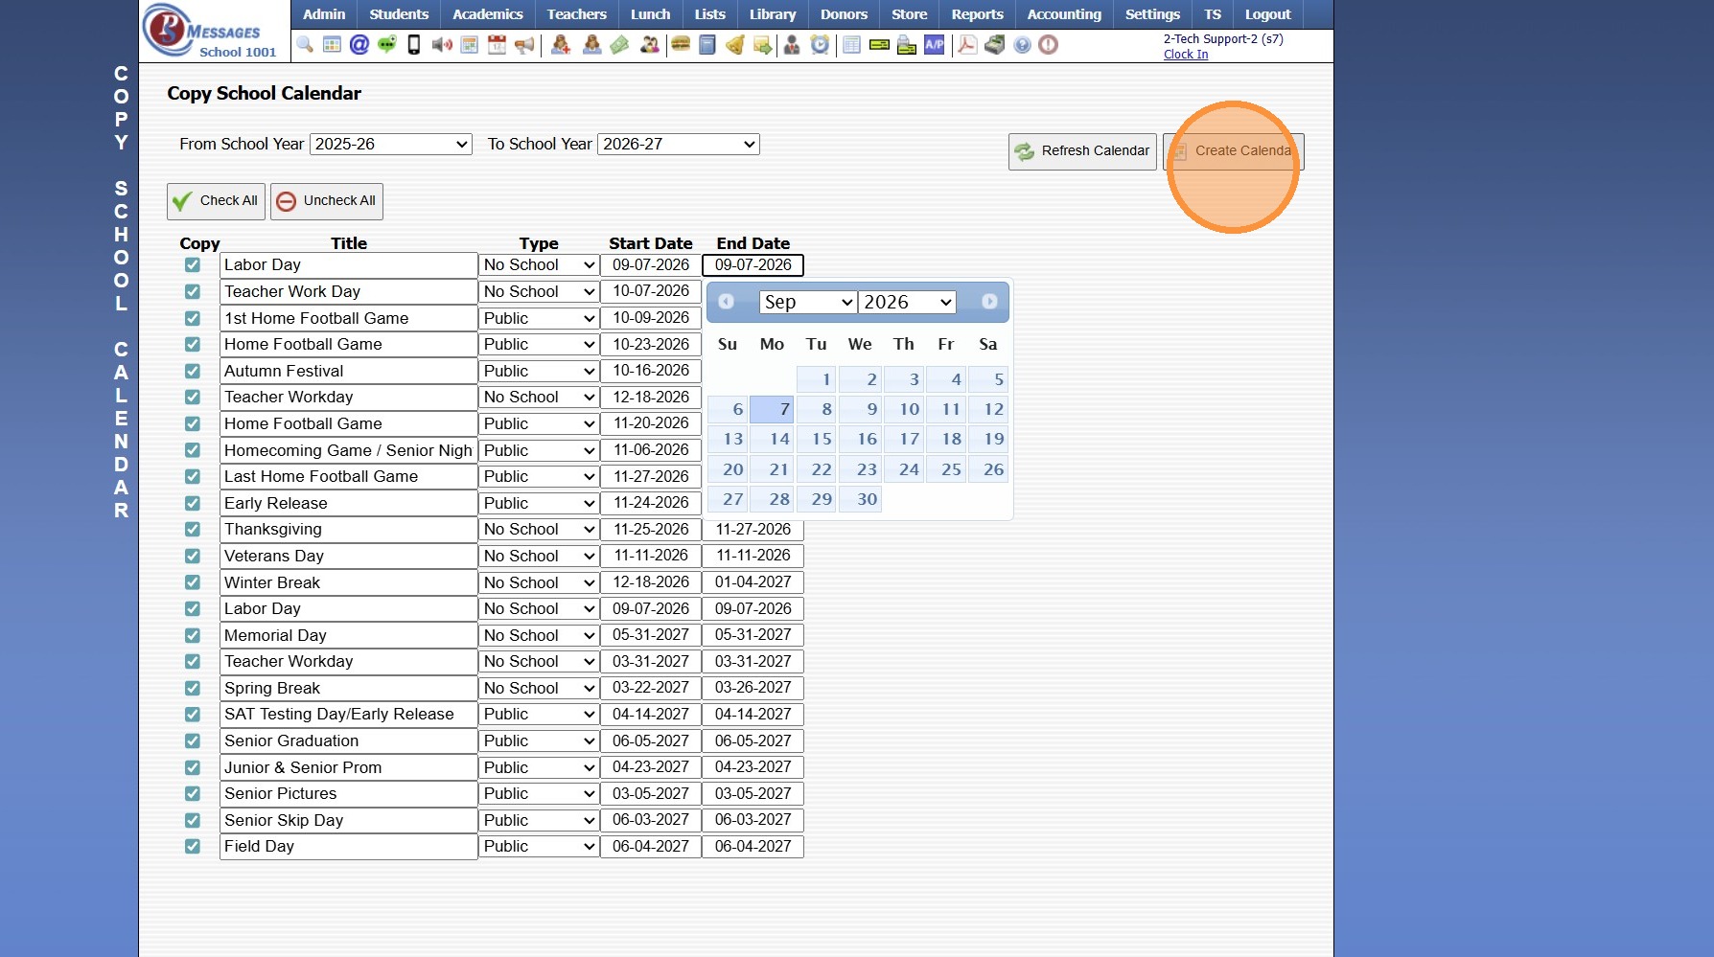1714x957 pixels.
Task: Click the A/P accounts payable icon
Action: [x=935, y=45]
